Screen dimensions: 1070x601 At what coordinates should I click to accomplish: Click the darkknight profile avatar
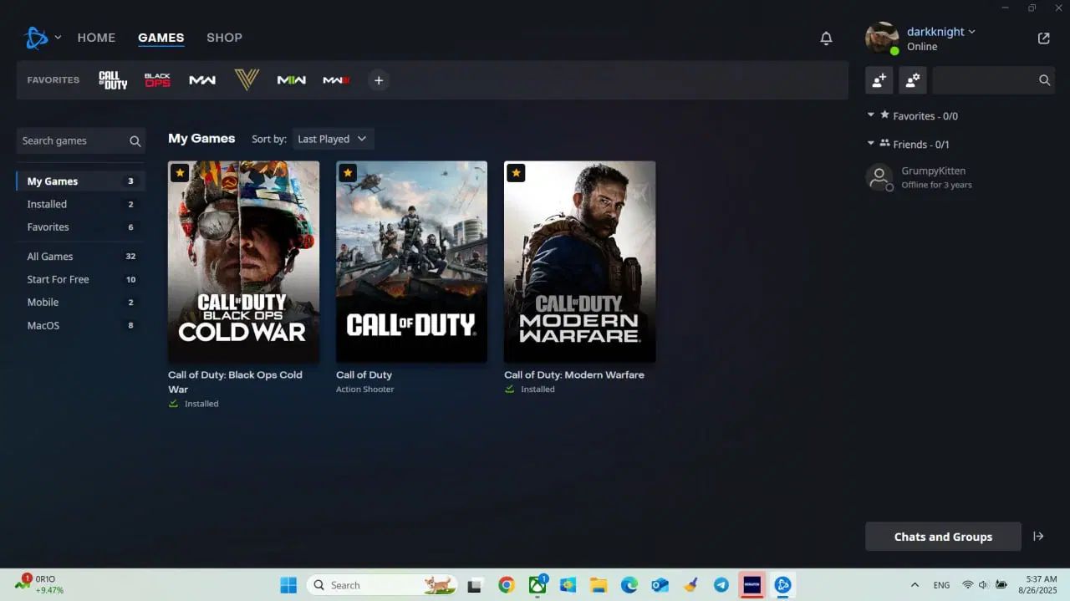tap(882, 38)
